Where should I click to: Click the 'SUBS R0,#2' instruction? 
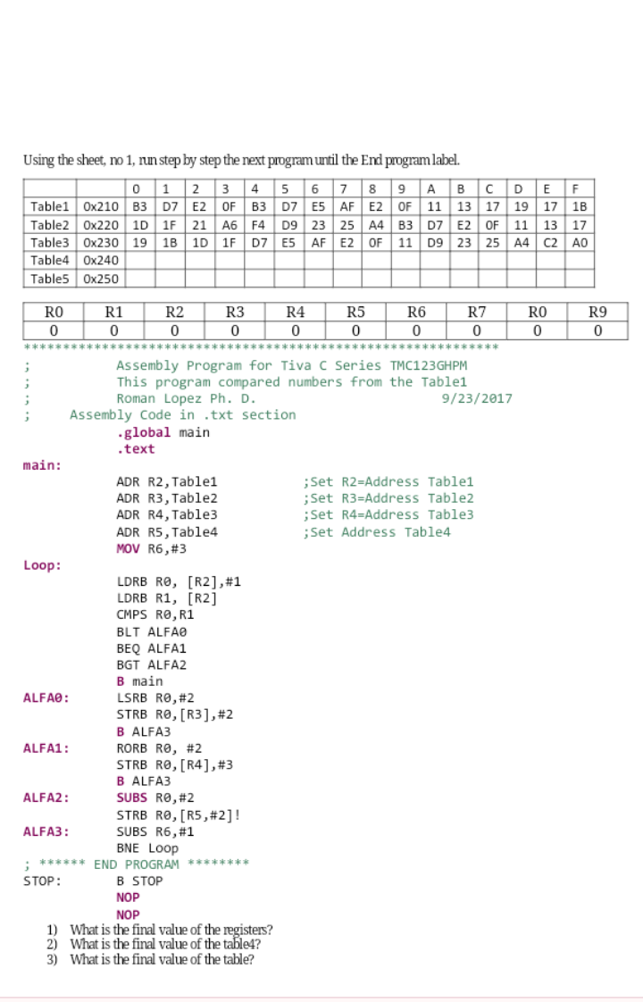click(155, 798)
